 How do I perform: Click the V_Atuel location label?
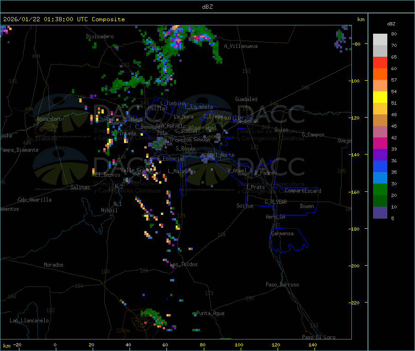[237, 171]
